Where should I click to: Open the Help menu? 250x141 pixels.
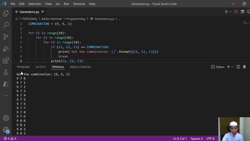(x=92, y=4)
